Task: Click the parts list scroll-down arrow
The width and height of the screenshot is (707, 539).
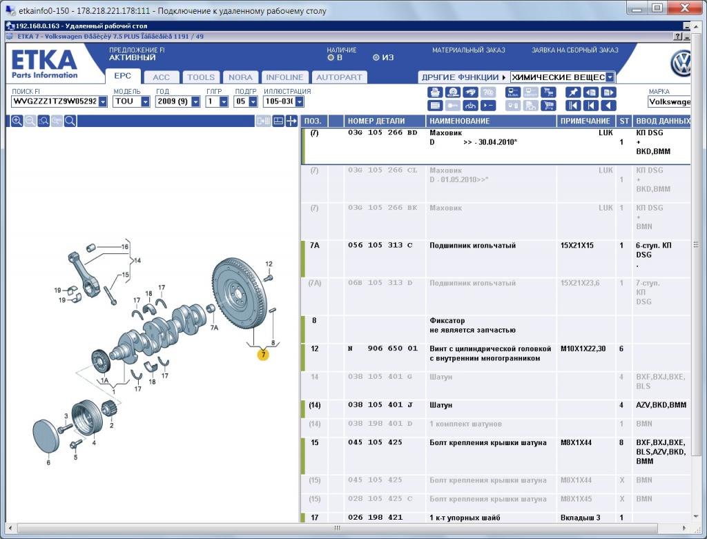Action: (696, 516)
